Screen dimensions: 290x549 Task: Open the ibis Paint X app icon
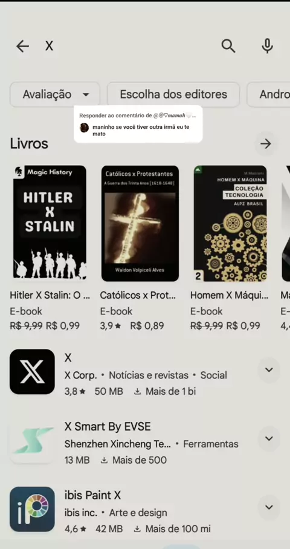(32, 509)
